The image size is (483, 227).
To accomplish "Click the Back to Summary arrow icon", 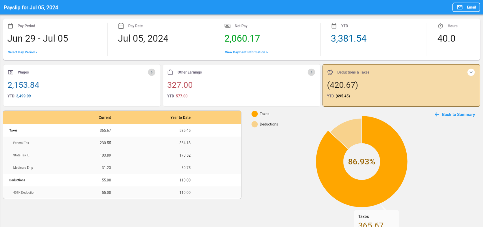I will pos(437,115).
